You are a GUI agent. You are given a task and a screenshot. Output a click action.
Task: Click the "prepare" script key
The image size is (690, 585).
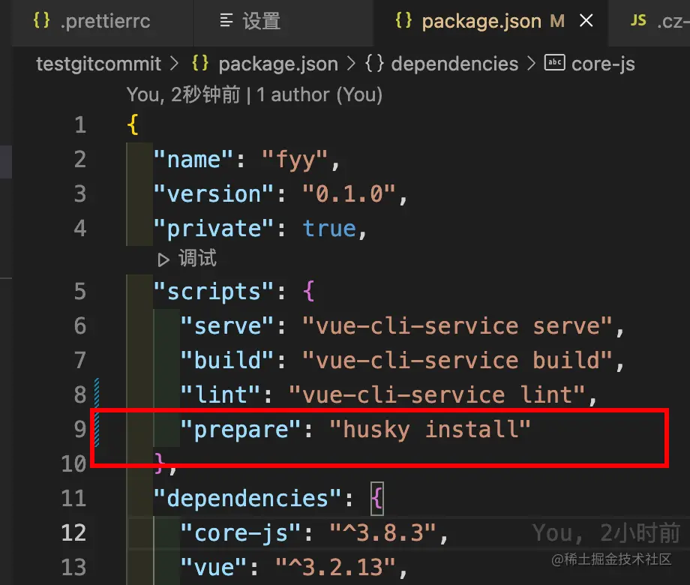tap(241, 430)
